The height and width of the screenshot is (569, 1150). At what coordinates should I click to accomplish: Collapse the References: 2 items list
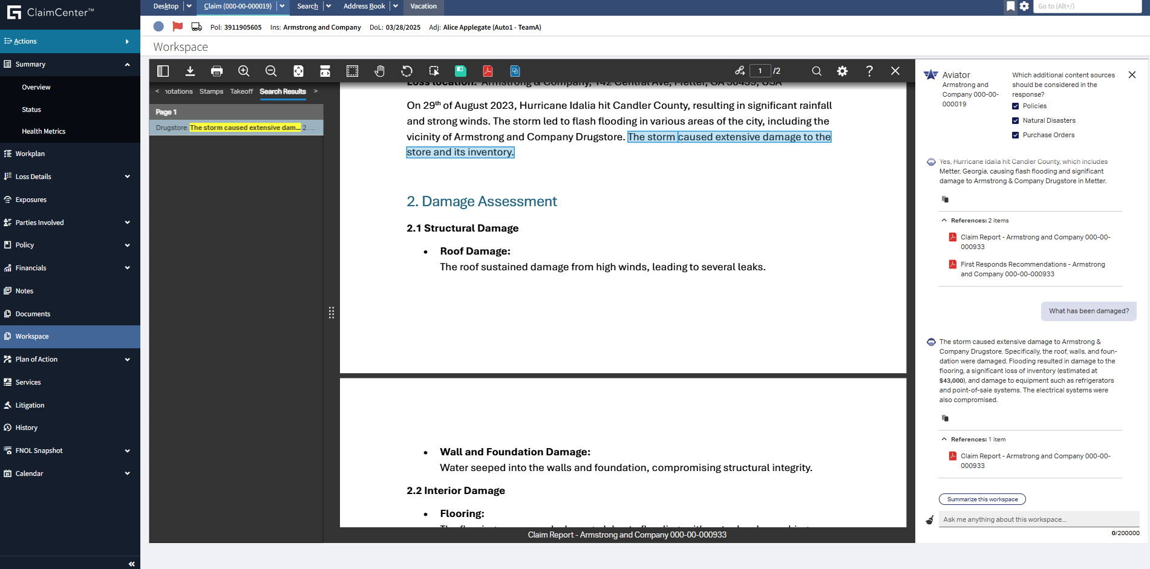tap(944, 221)
